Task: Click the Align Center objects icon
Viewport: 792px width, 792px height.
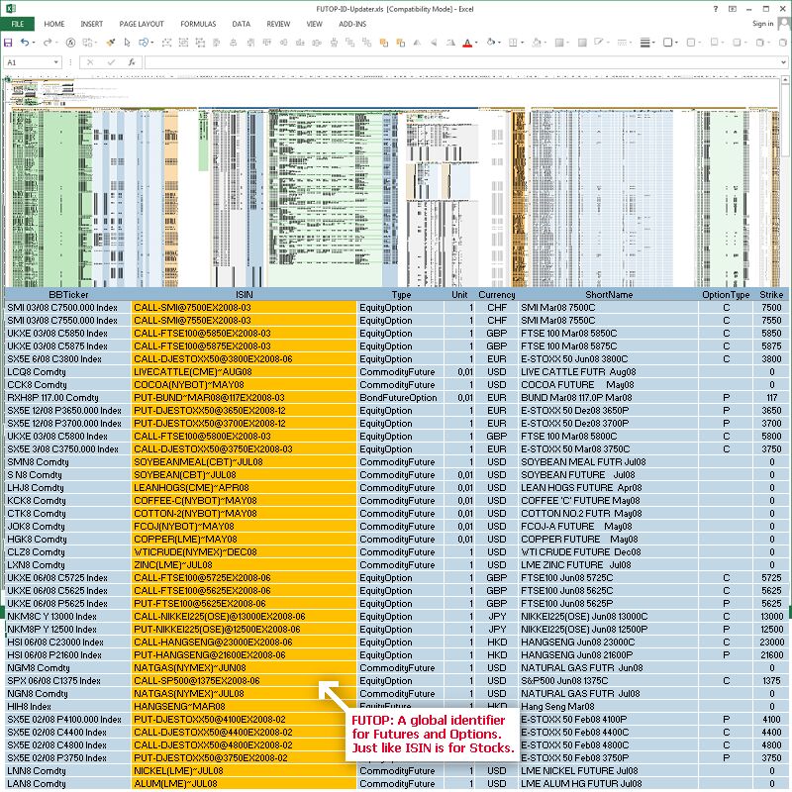Action: (234, 43)
